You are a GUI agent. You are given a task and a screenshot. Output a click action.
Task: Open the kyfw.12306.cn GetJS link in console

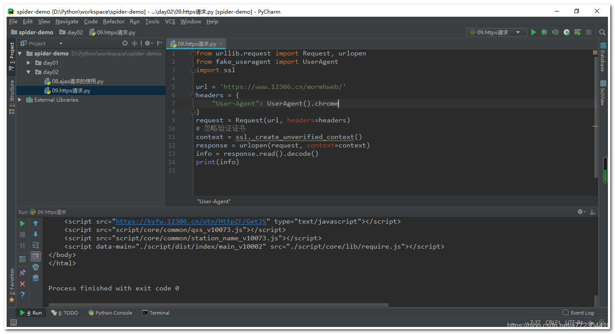pyautogui.click(x=191, y=221)
